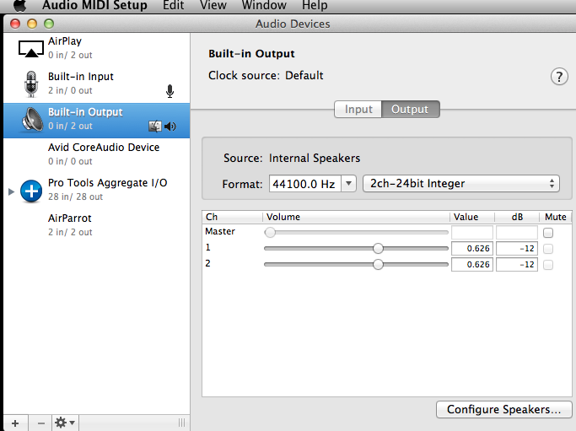The image size is (576, 431).
Task: Click the channel 1 dB field
Action: click(517, 248)
